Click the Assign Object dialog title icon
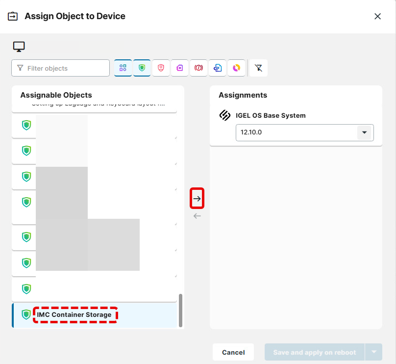396x364 pixels. [x=13, y=16]
